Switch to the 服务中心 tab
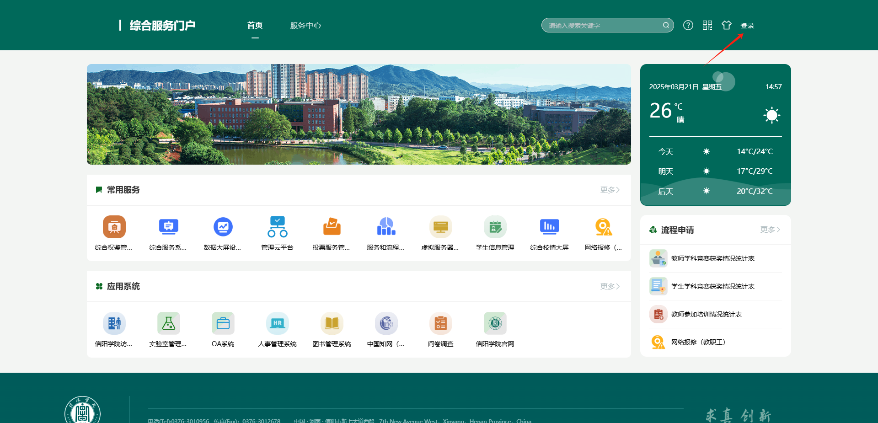878x423 pixels. [305, 26]
